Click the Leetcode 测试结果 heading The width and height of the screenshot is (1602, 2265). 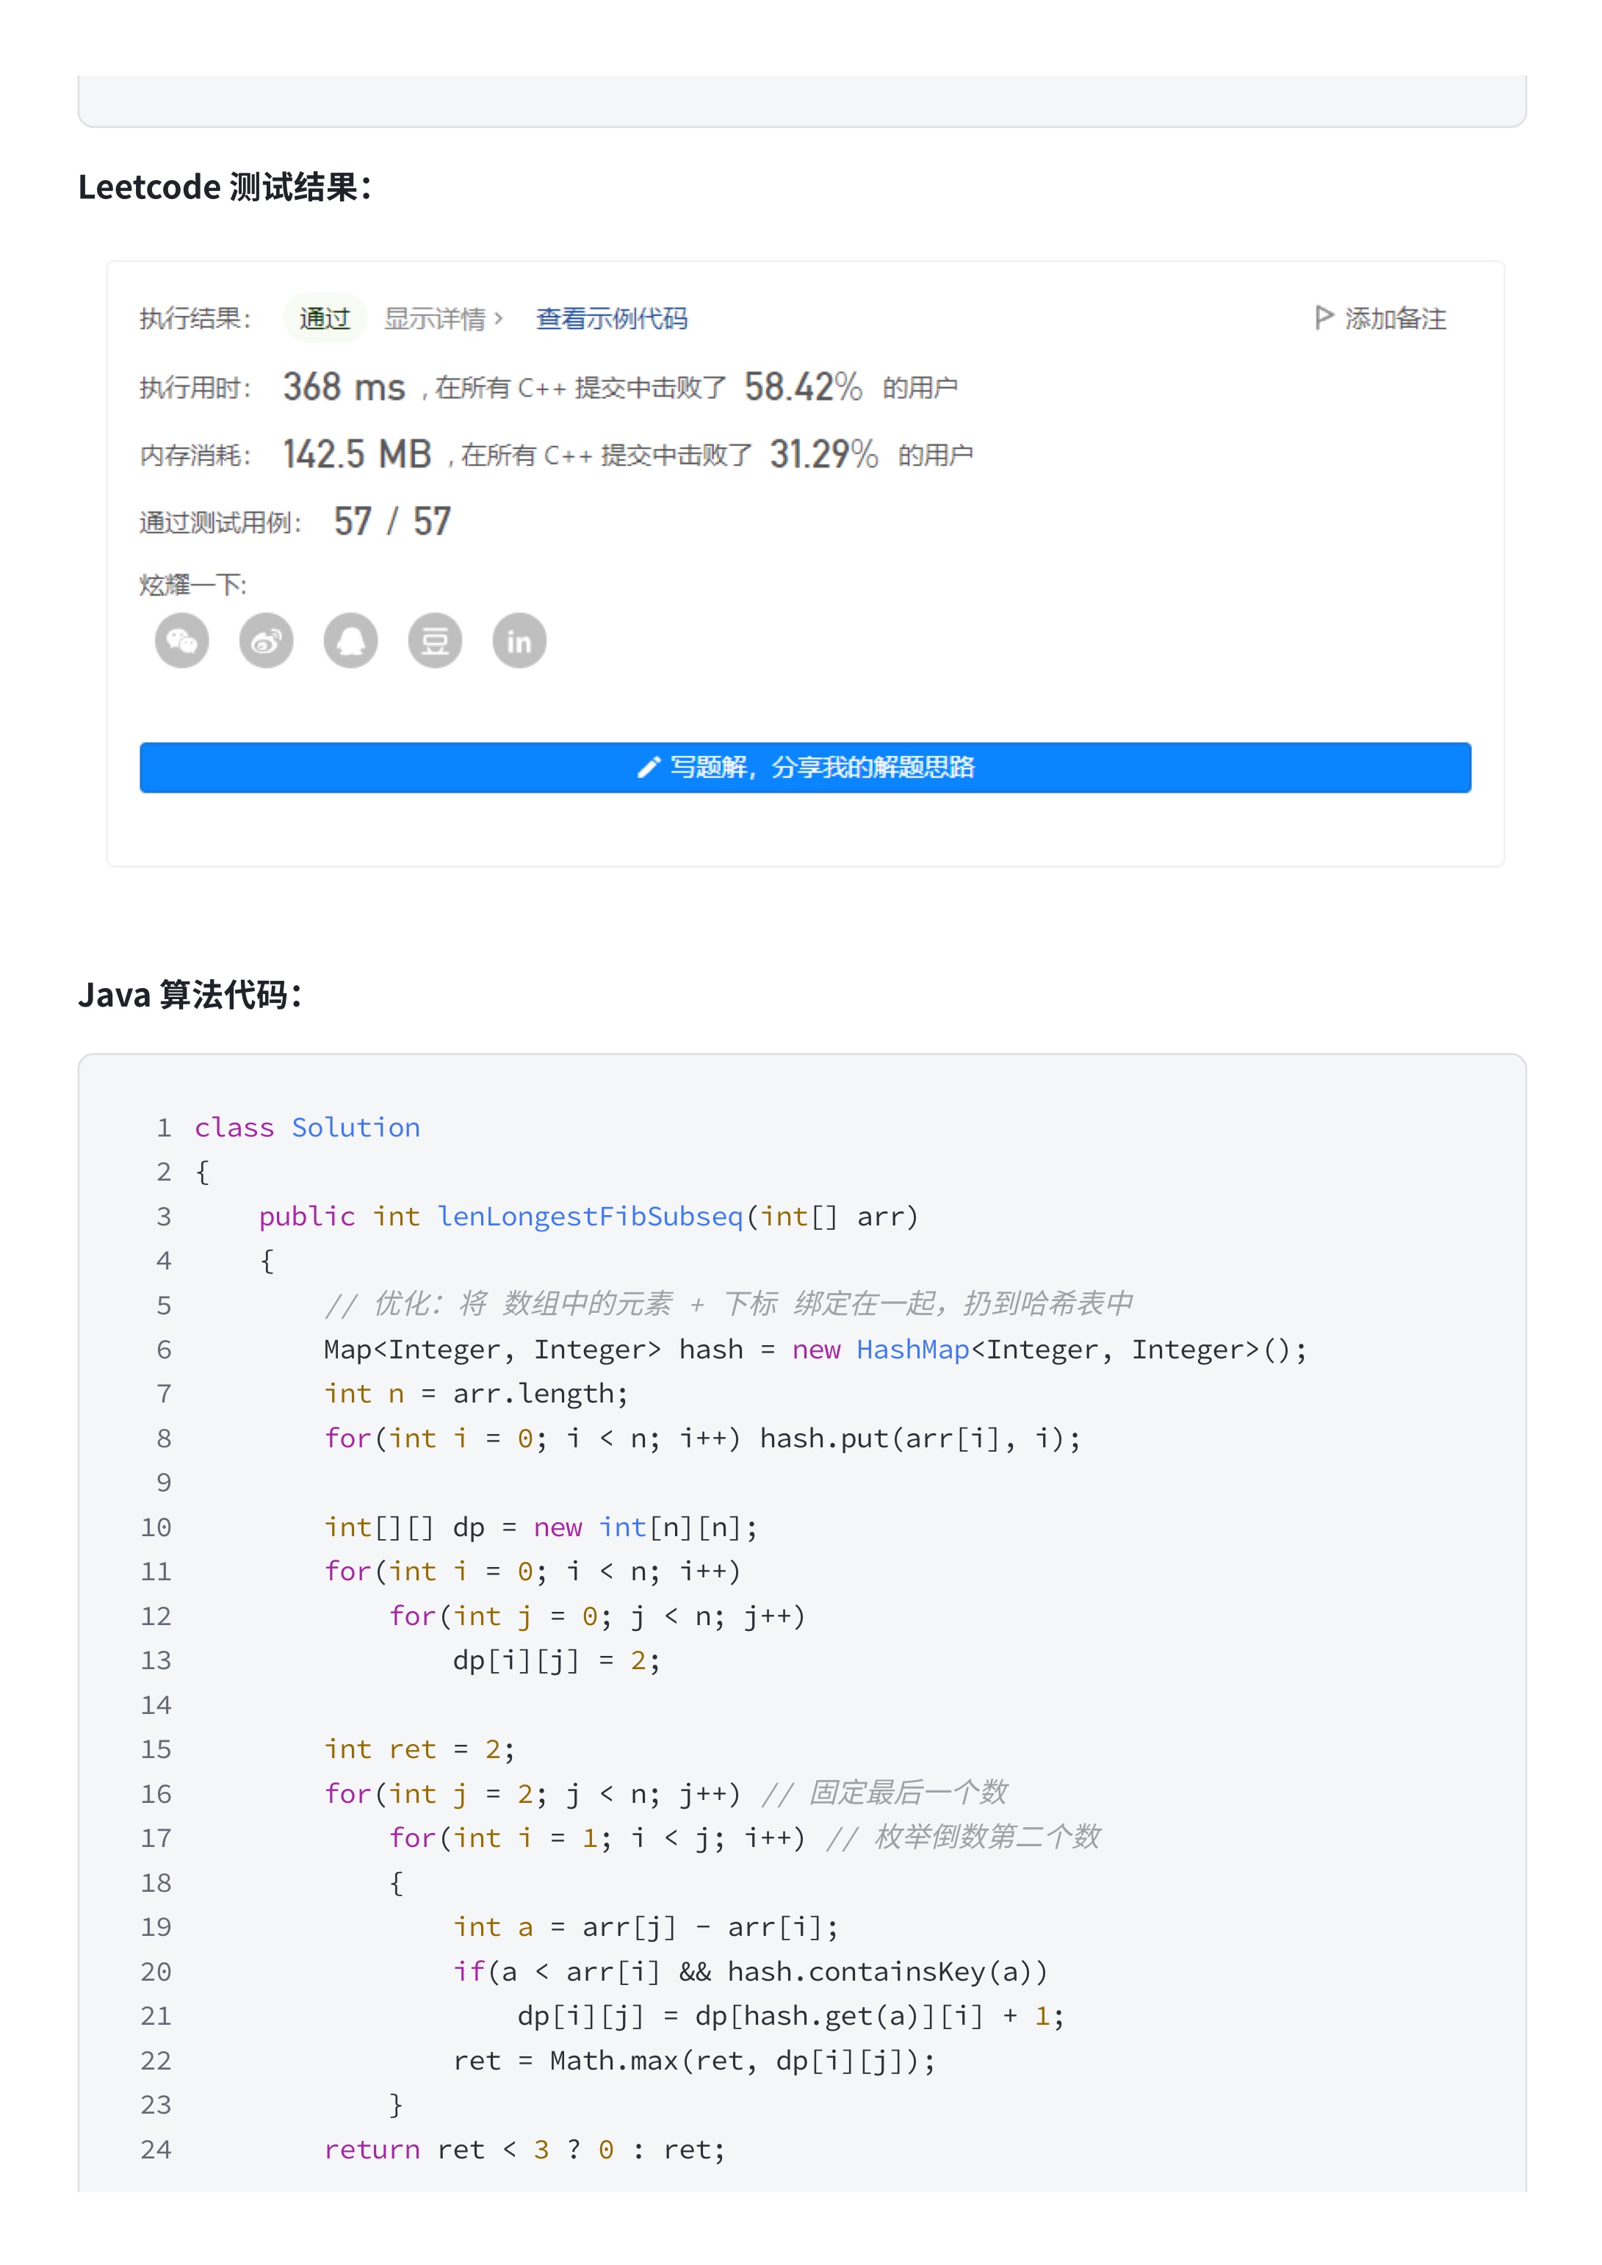224,187
